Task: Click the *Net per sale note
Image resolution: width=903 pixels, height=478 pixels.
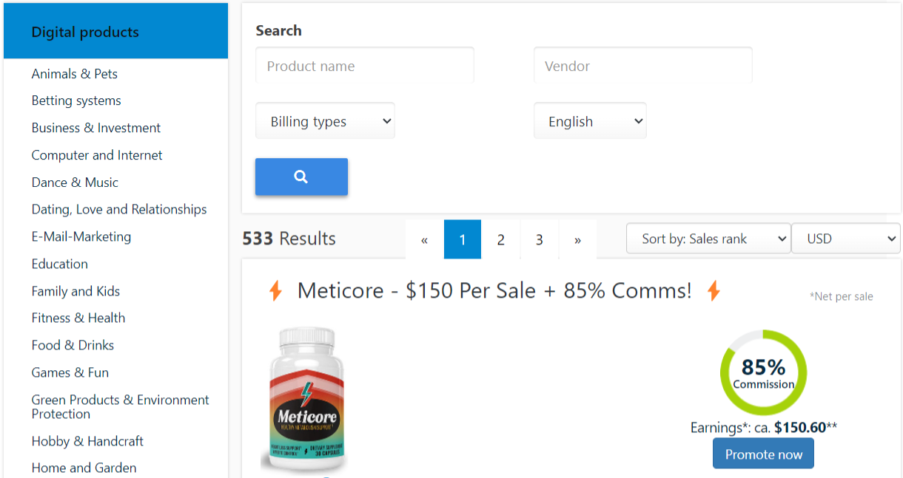Action: click(x=841, y=296)
